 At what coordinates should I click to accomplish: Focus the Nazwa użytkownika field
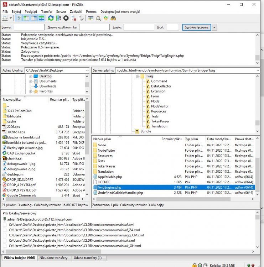[94, 27]
